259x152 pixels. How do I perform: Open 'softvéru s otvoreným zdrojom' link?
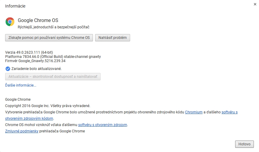[103, 125]
